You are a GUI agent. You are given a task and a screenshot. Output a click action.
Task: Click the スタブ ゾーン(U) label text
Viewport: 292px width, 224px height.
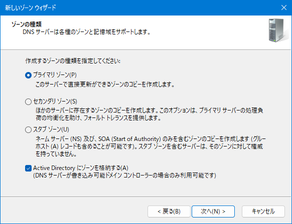coord(51,129)
